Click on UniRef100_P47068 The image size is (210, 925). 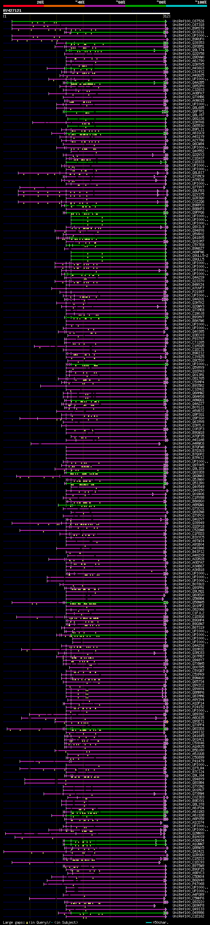point(188,884)
